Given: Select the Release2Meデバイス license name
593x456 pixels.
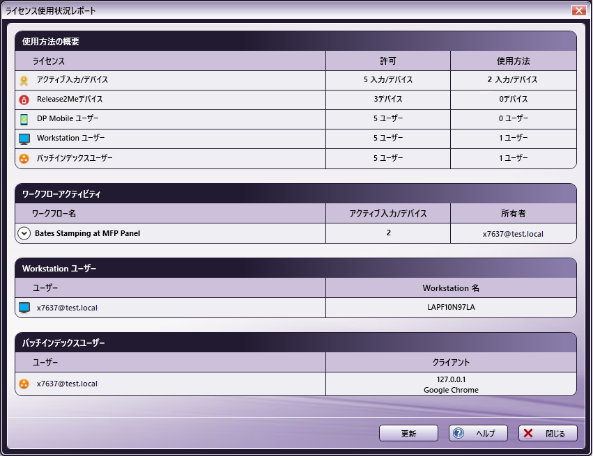Looking at the screenshot, I should coord(70,100).
